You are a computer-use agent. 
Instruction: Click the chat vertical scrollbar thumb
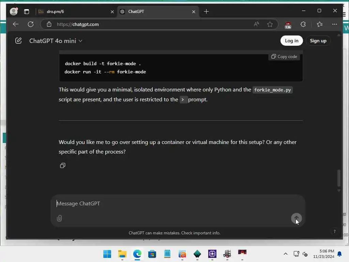pyautogui.click(x=339, y=178)
